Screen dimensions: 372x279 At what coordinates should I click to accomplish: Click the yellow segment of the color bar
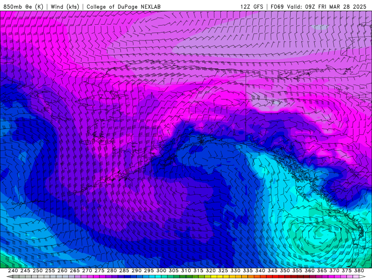click(213, 277)
